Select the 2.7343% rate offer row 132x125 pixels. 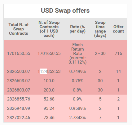click(x=65, y=118)
